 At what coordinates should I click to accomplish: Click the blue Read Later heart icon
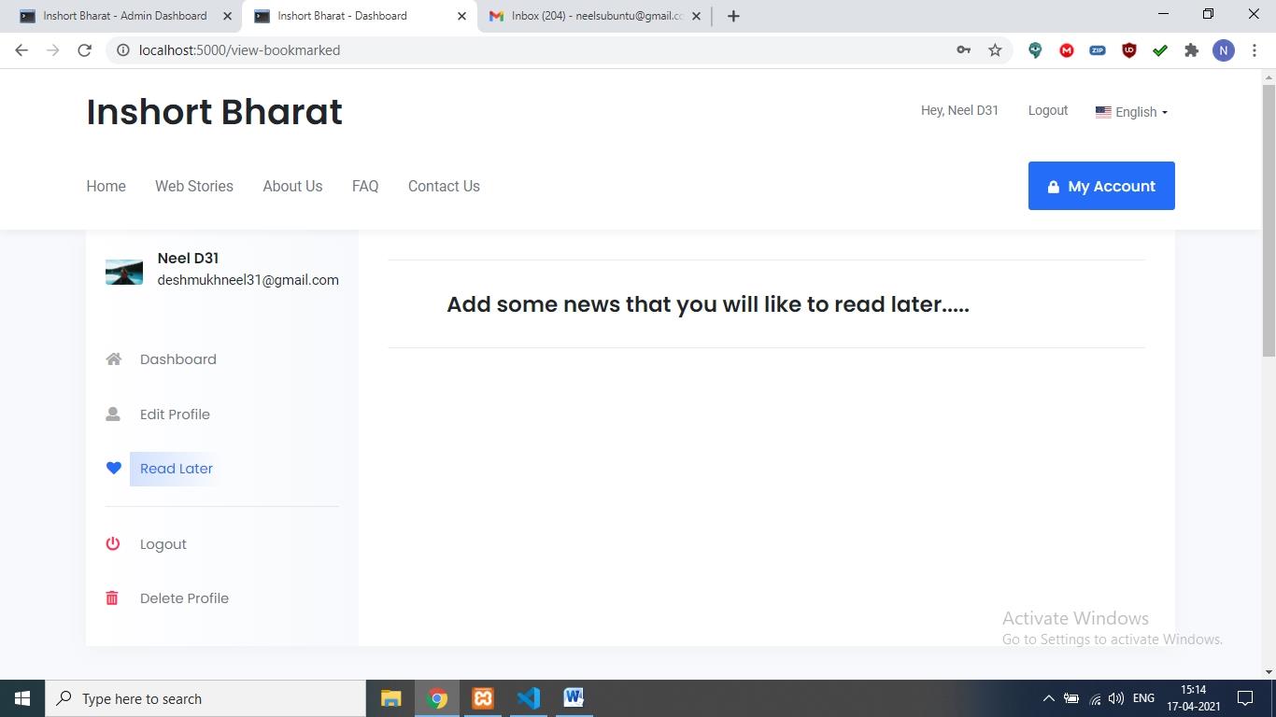(x=113, y=469)
